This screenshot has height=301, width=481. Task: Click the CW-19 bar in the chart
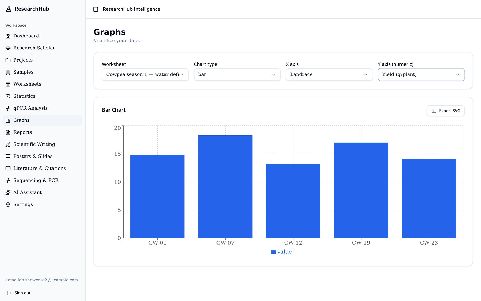click(361, 190)
